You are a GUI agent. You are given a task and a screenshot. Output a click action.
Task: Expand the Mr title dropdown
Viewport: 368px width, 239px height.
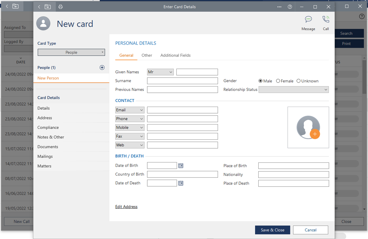160,72
